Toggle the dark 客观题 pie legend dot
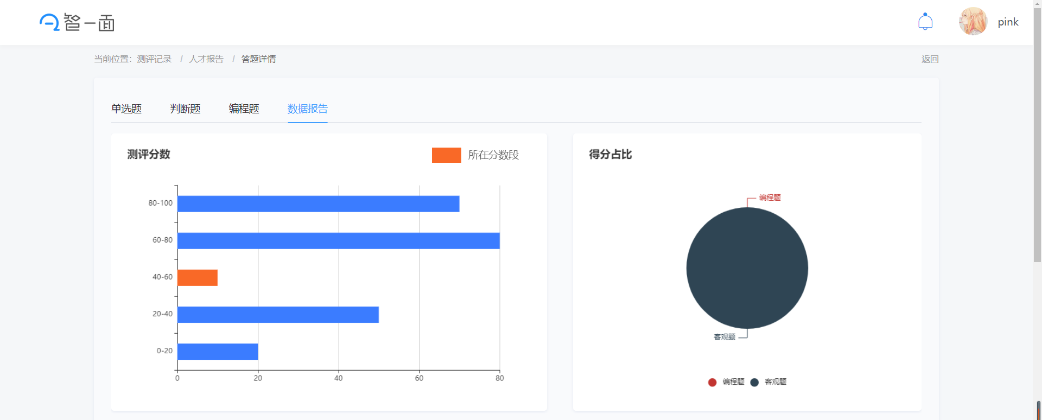This screenshot has height=420, width=1042. [x=754, y=383]
